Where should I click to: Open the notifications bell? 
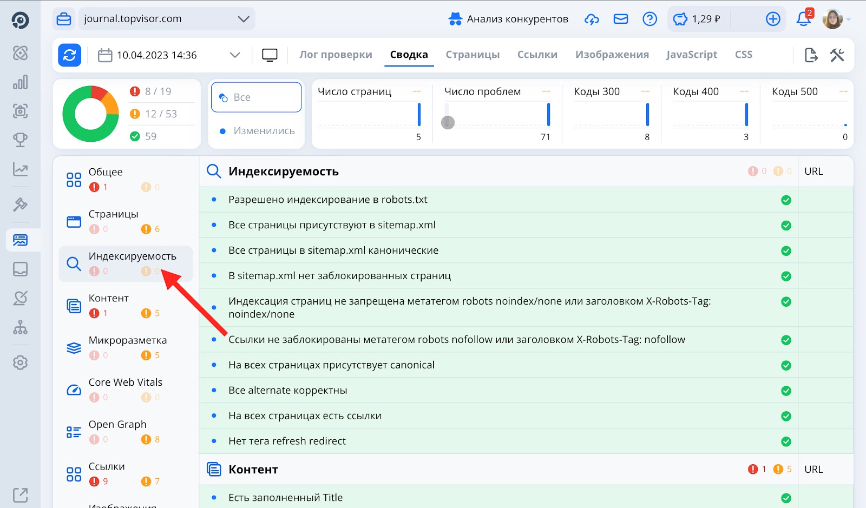click(803, 19)
